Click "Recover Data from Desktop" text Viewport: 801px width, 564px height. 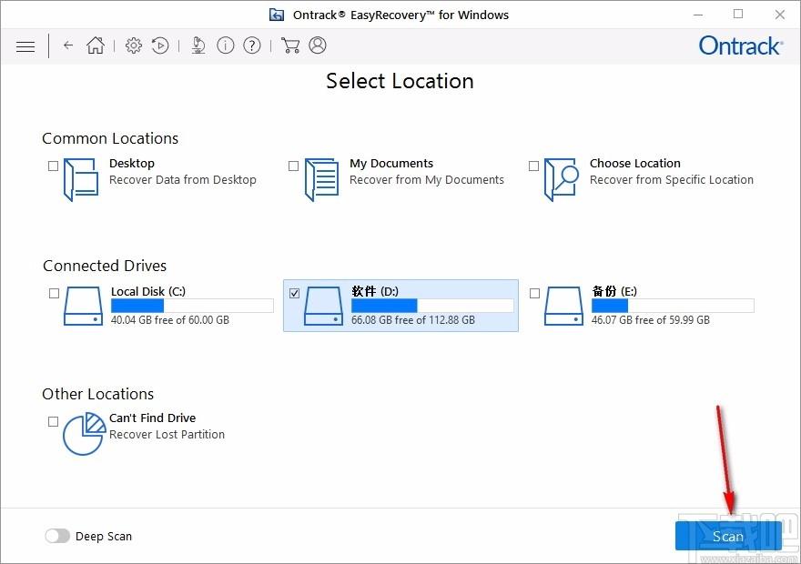(x=183, y=180)
